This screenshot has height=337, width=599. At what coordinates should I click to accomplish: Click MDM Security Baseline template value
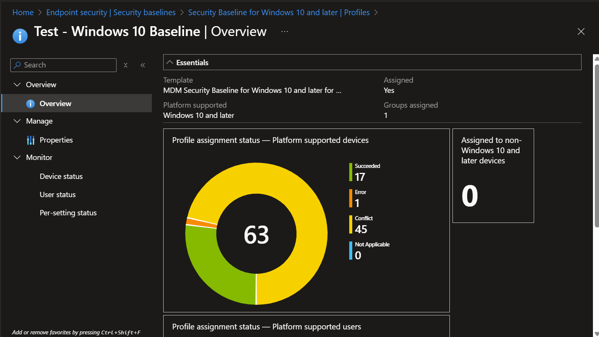[x=252, y=90]
